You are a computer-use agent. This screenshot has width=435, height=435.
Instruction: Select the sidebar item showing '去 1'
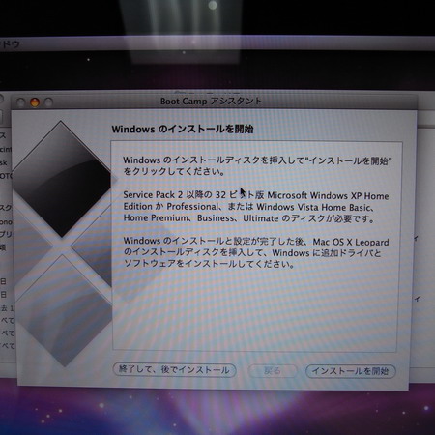tap(7, 308)
